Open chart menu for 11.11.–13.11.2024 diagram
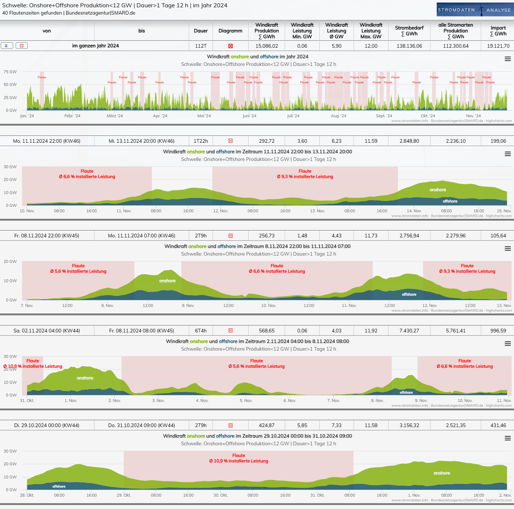514x509 pixels. [x=507, y=154]
